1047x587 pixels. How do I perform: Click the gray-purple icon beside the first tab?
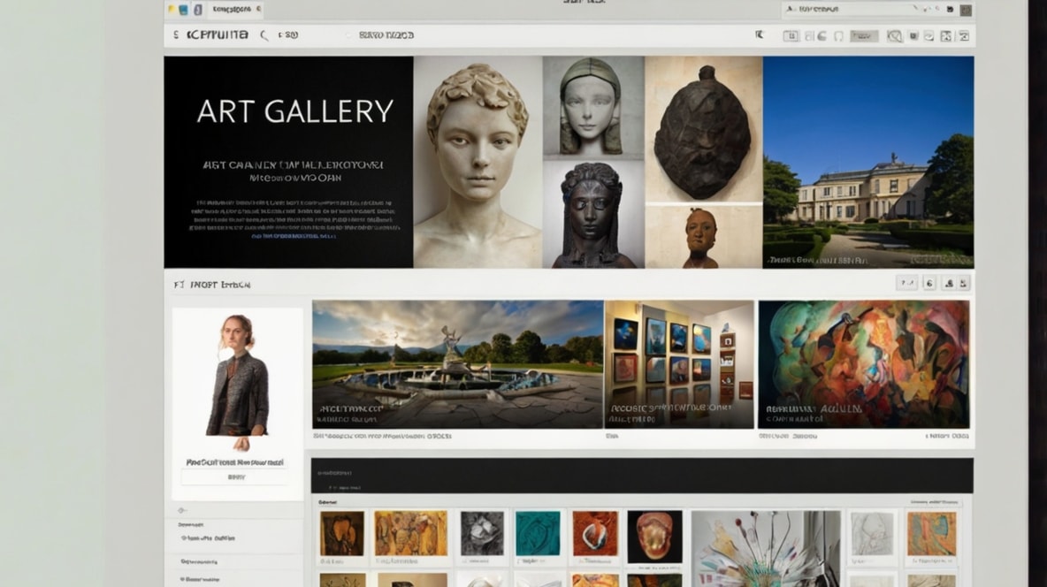pos(198,10)
